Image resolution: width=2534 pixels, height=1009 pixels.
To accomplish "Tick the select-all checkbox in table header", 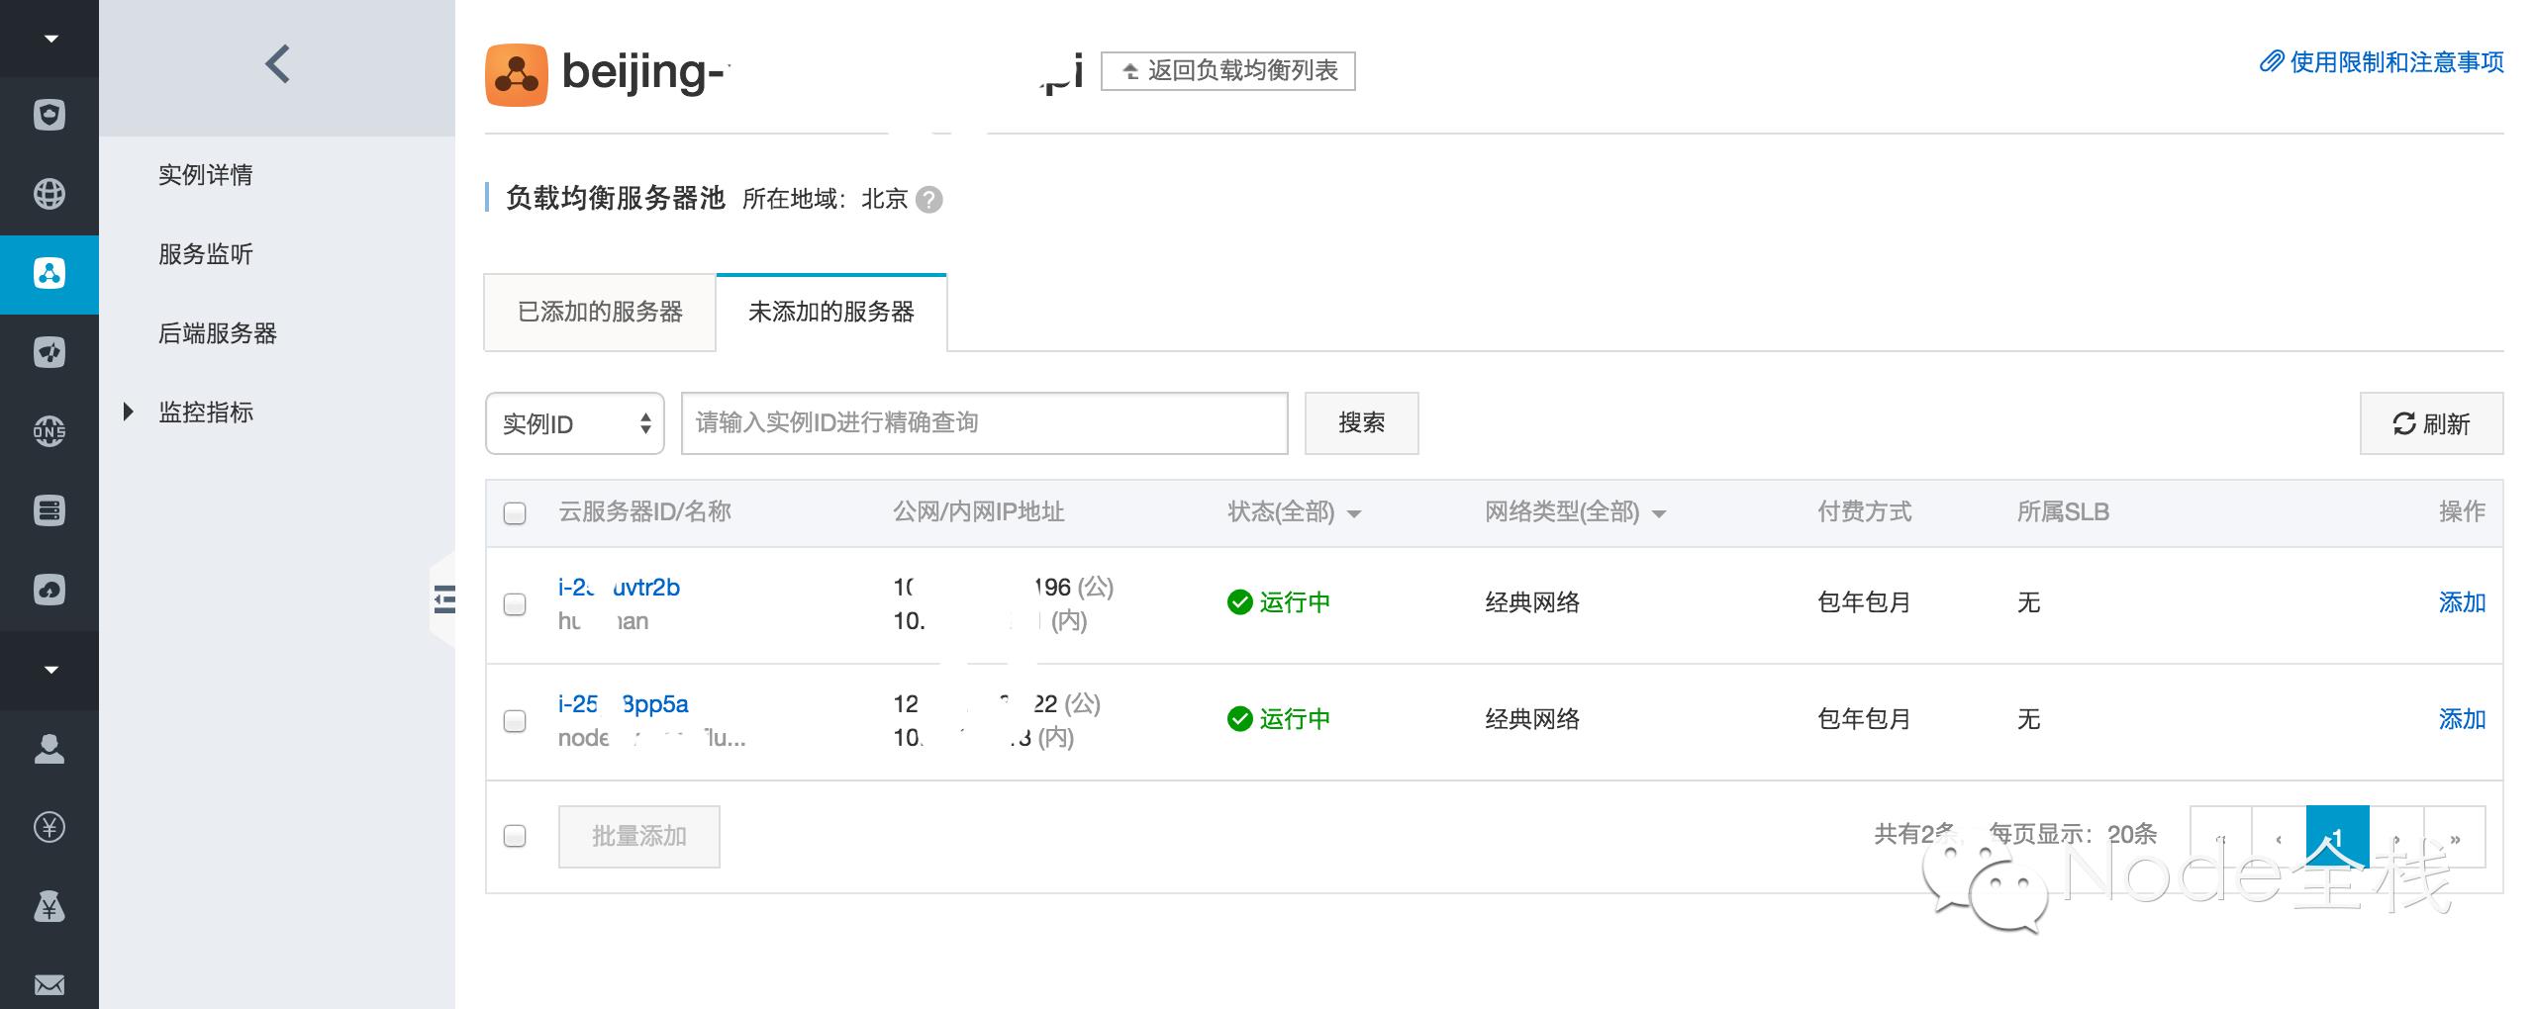I will click(x=515, y=513).
